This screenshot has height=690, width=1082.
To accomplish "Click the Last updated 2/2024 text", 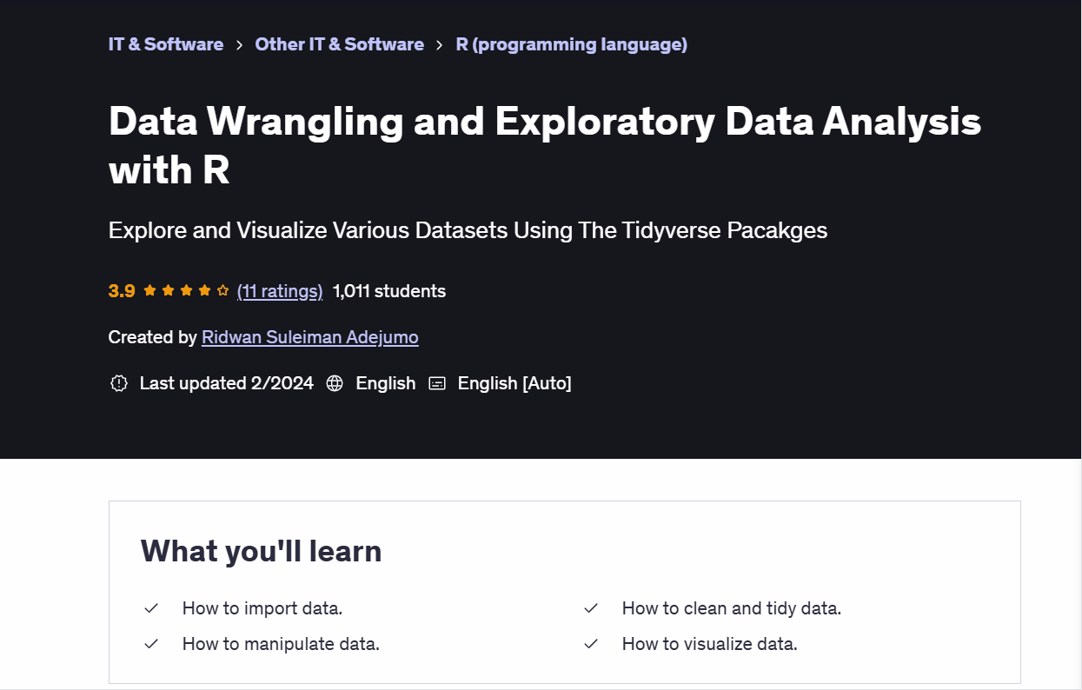I will [227, 383].
